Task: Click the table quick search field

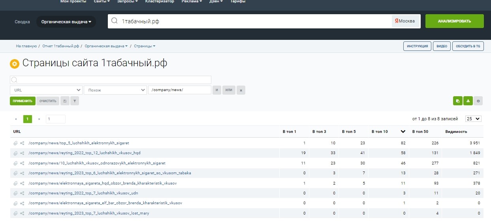Action: [x=111, y=80]
